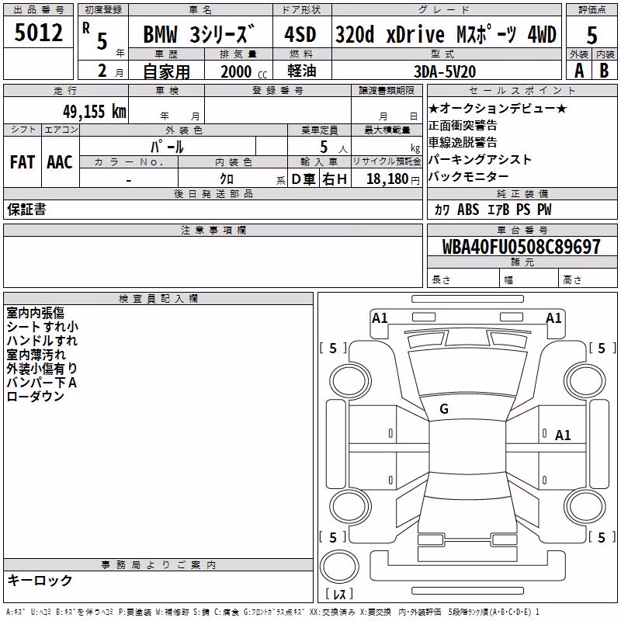Select the model code 3DA-5V20
This screenshot has width=621, height=621.
click(445, 71)
